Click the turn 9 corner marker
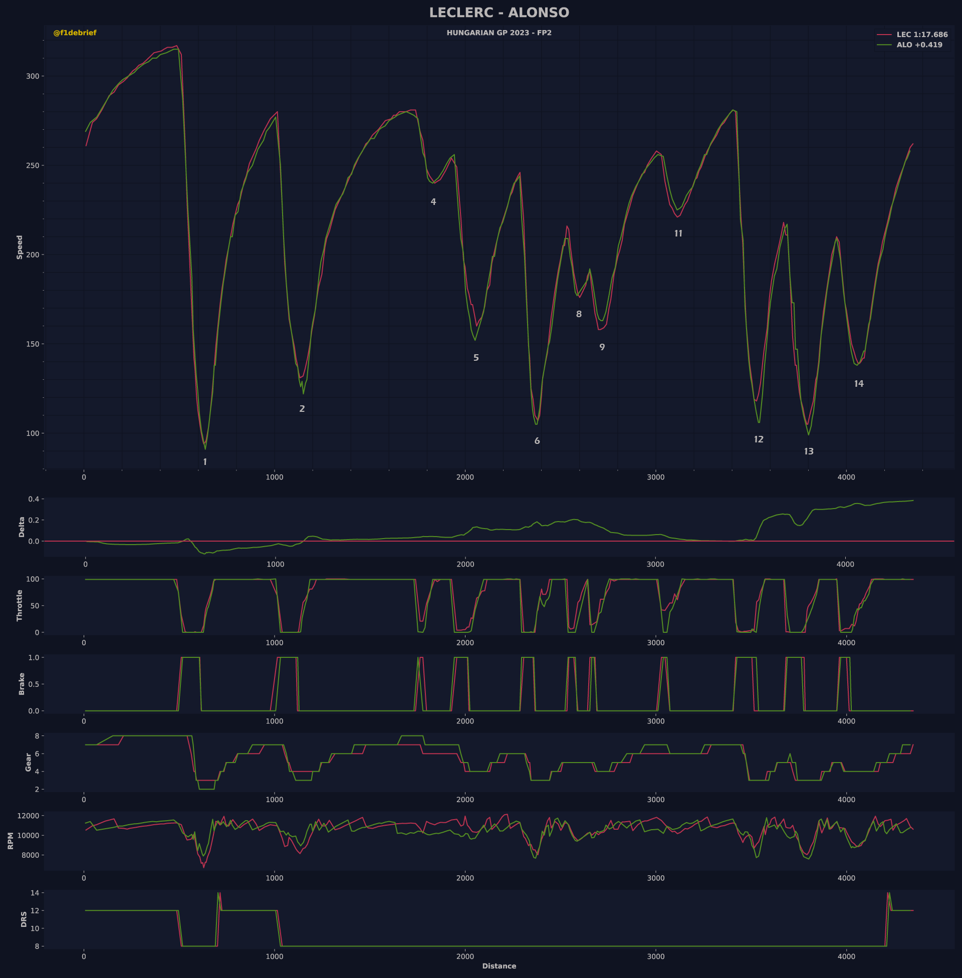The image size is (962, 978). [602, 348]
